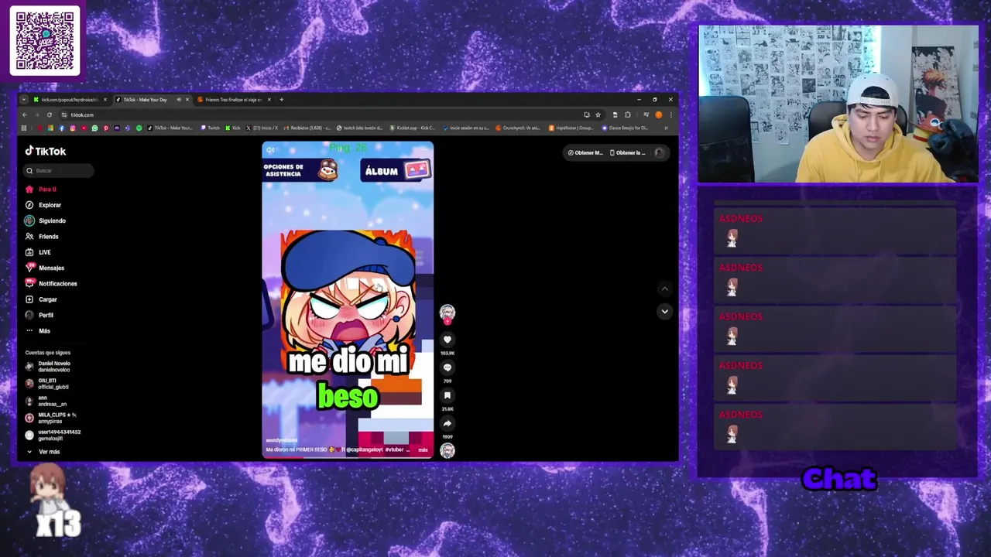991x557 pixels.
Task: Open the Para ti feed
Action: [x=41, y=189]
